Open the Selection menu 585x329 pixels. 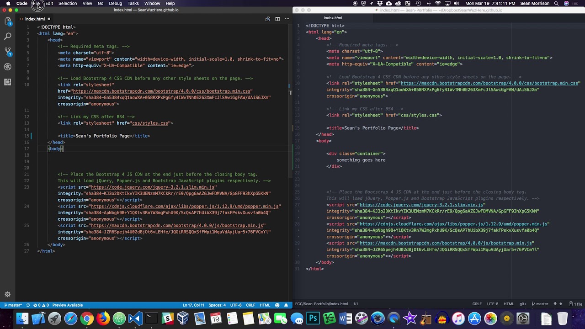68,3
